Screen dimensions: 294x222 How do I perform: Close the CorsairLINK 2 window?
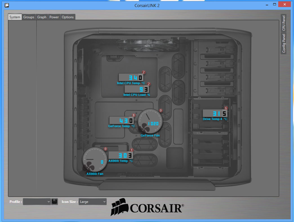click(x=285, y=4)
